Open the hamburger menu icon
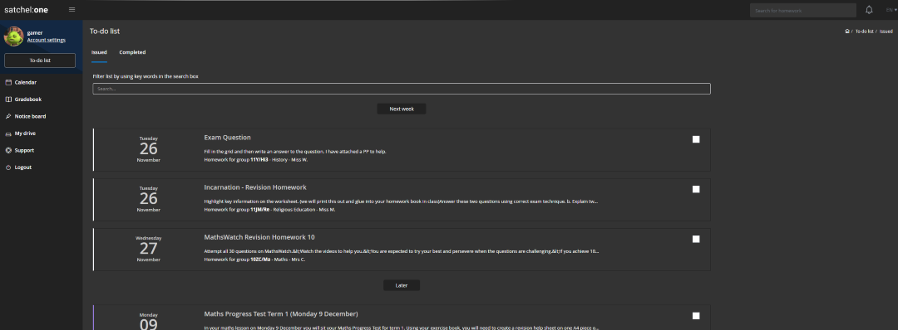The image size is (898, 330). (x=72, y=10)
